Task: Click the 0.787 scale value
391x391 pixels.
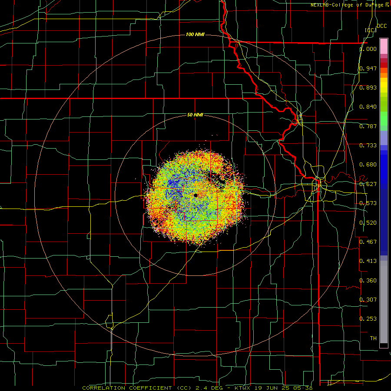Action: (368, 126)
